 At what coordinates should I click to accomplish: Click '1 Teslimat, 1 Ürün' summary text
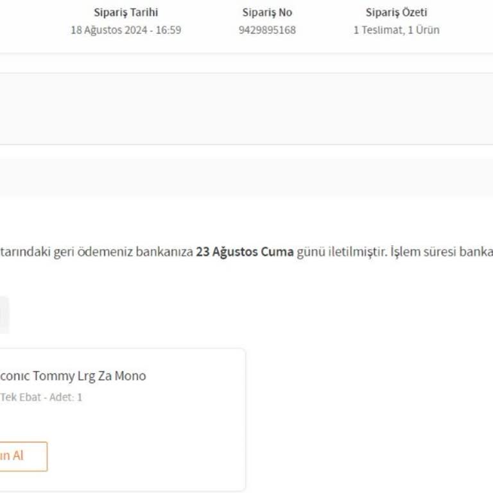(396, 30)
